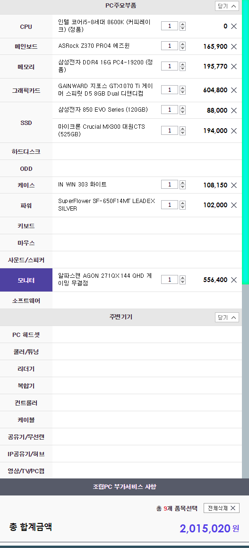The image size is (249, 548).
Task: Collapse the 주변기기 section
Action: (x=227, y=318)
